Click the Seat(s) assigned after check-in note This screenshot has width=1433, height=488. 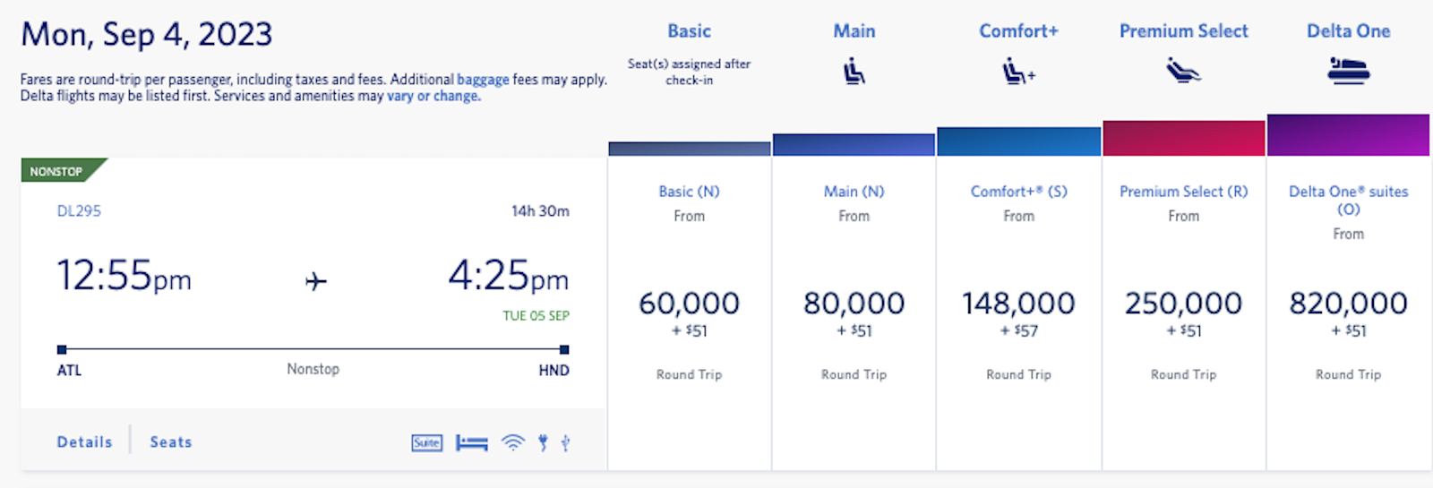pyautogui.click(x=689, y=72)
